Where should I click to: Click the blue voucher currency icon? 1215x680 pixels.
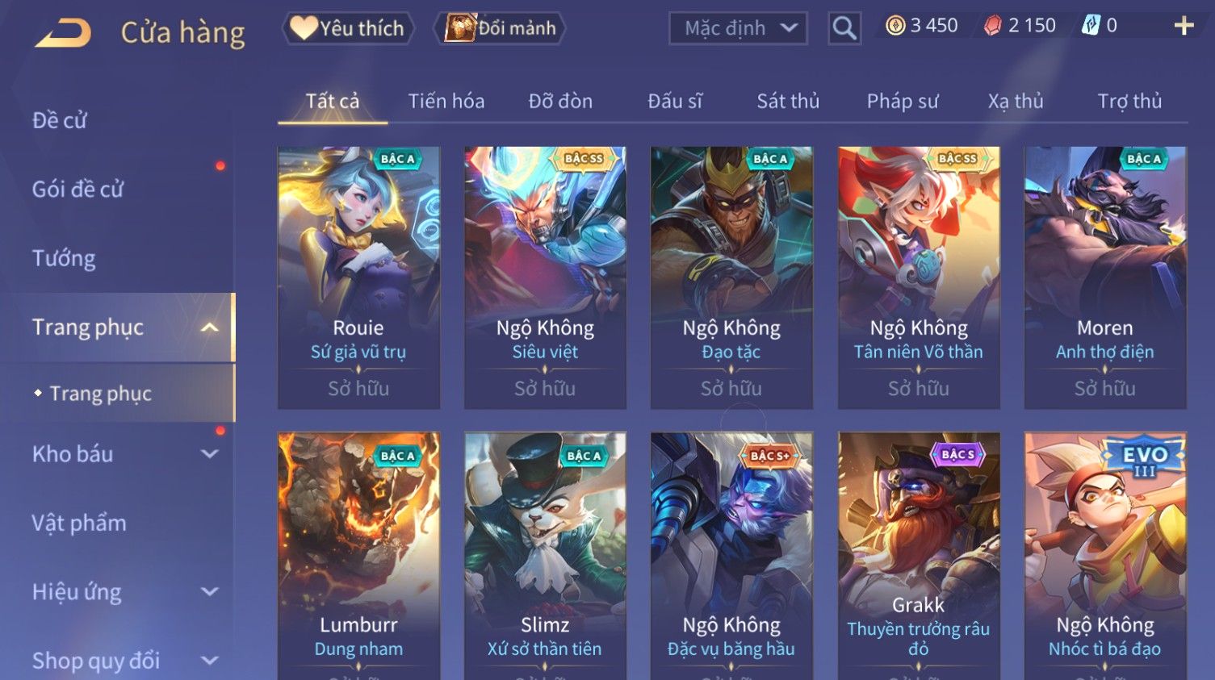click(x=1091, y=26)
